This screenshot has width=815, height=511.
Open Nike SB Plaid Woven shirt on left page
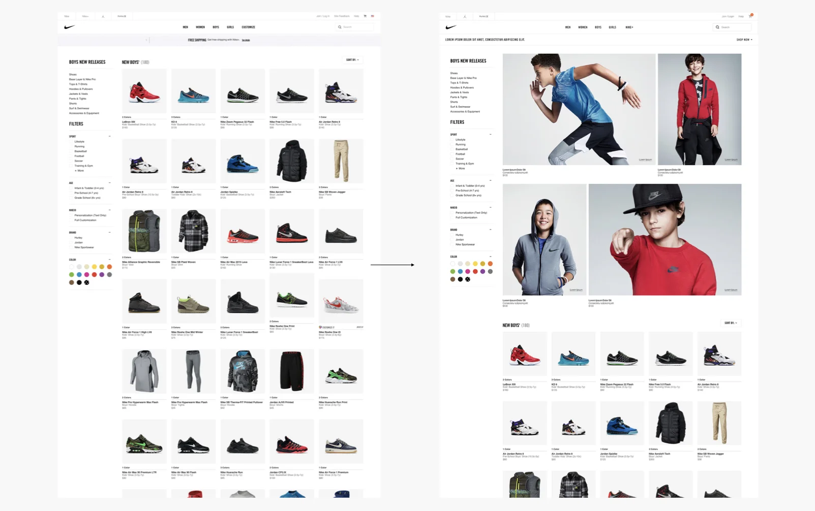[193, 231]
